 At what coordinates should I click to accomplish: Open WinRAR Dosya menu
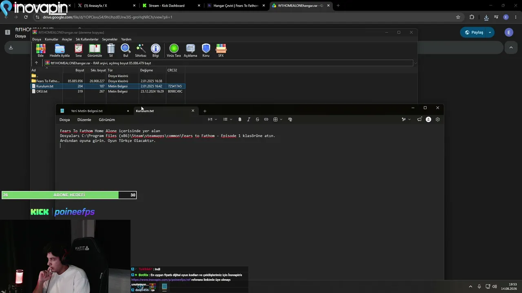pyautogui.click(x=37, y=39)
